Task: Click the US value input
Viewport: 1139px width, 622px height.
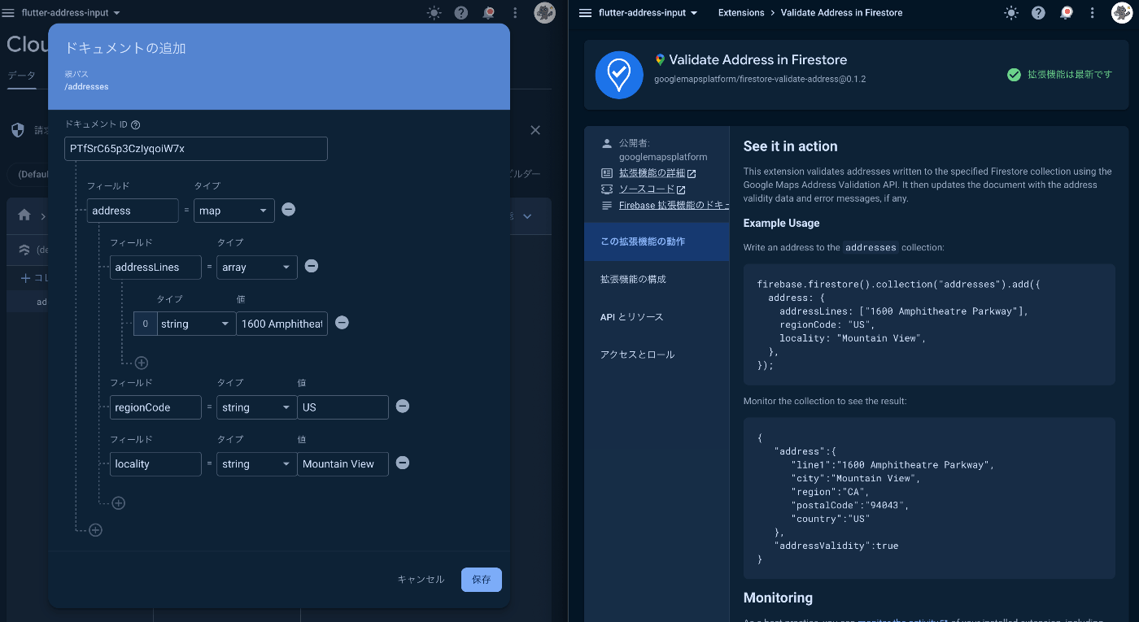Action: point(343,407)
